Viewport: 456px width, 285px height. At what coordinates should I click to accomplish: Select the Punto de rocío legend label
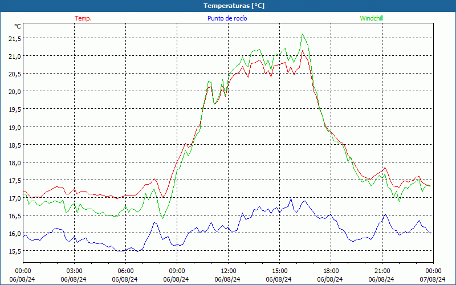(227, 18)
